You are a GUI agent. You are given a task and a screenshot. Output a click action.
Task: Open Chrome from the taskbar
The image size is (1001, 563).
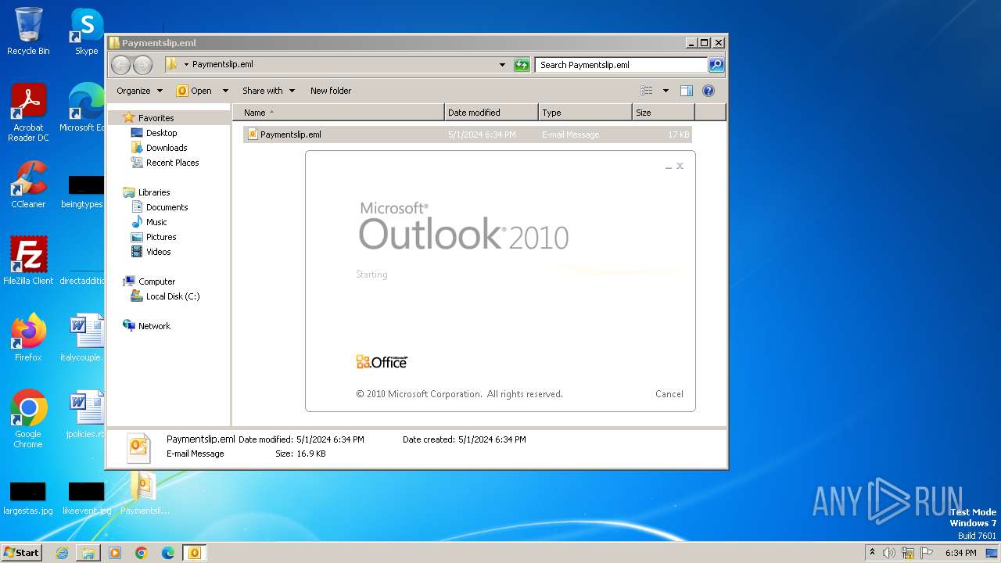pyautogui.click(x=142, y=553)
